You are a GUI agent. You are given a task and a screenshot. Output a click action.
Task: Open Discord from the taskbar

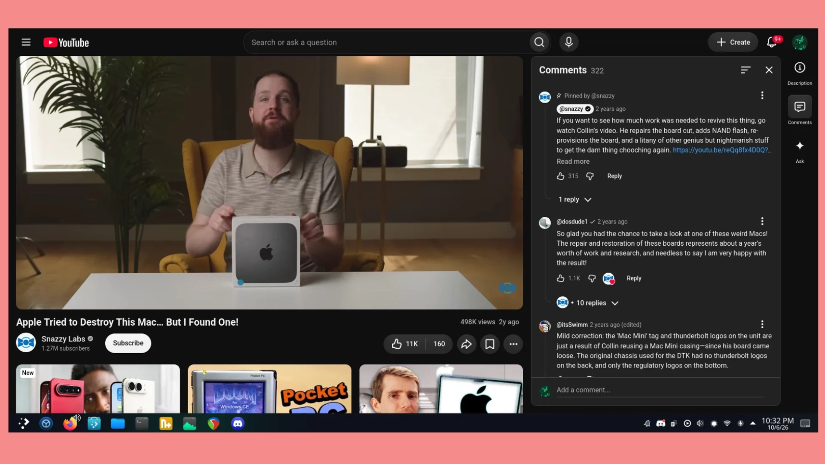click(238, 424)
